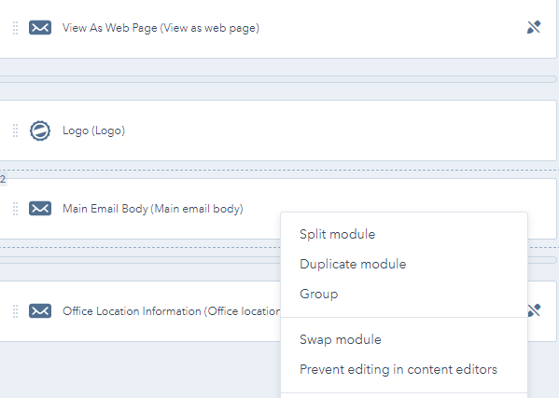Select the Office Location Information module label
Viewport: 559px width, 398px height.
pos(172,311)
